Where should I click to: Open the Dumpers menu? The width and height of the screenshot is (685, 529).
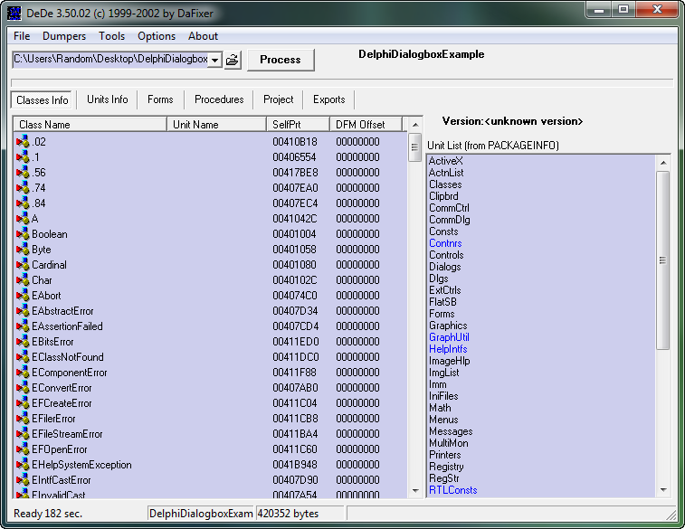point(64,36)
